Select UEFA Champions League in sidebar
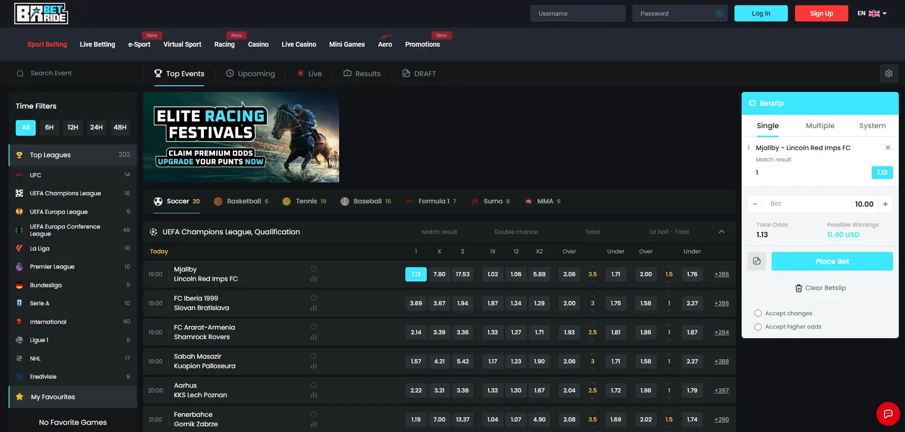The image size is (905, 432). 73,193
